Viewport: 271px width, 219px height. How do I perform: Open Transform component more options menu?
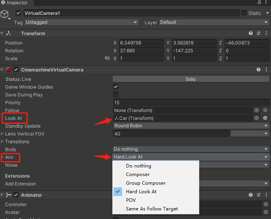(266, 33)
